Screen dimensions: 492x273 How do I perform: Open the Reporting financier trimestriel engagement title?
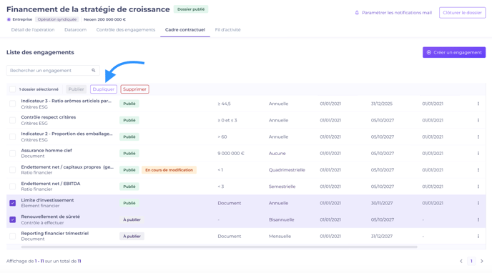[x=55, y=234]
